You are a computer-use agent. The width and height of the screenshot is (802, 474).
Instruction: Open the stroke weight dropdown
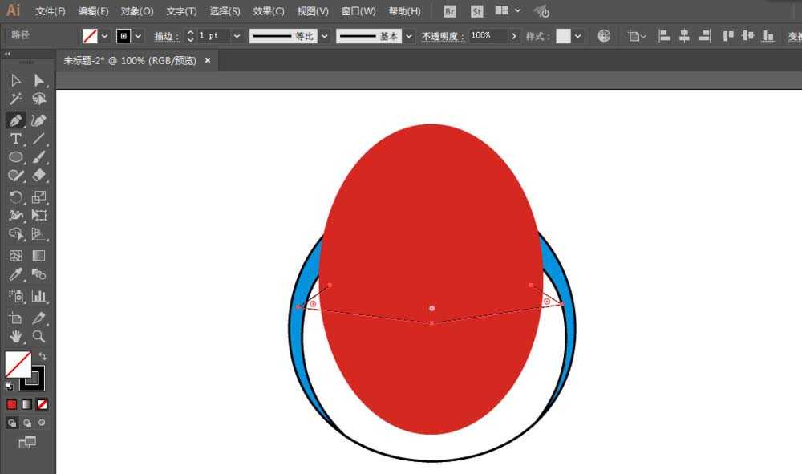coord(237,36)
